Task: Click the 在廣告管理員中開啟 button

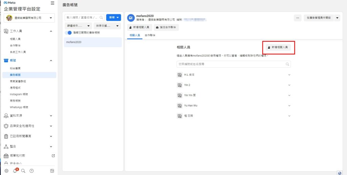Action: [319, 18]
